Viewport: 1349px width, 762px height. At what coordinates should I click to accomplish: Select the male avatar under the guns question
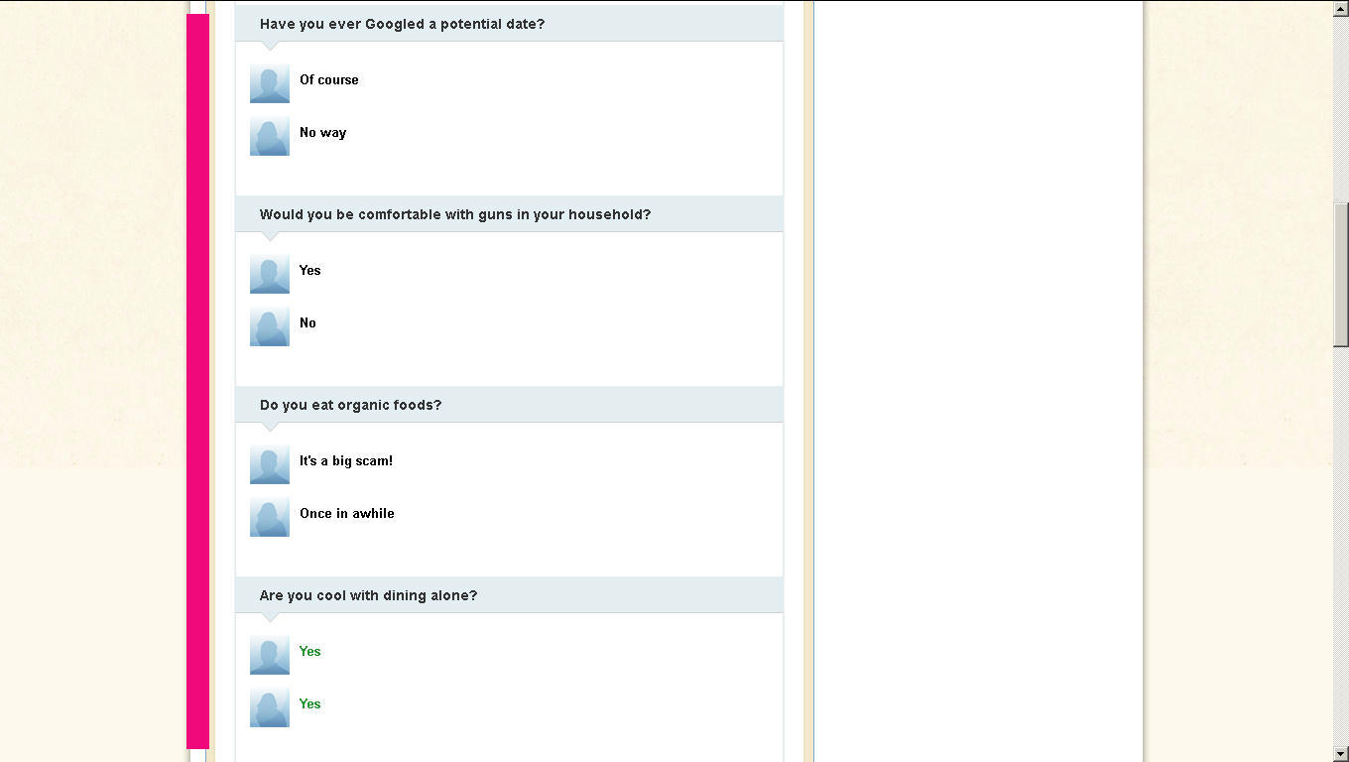[270, 274]
